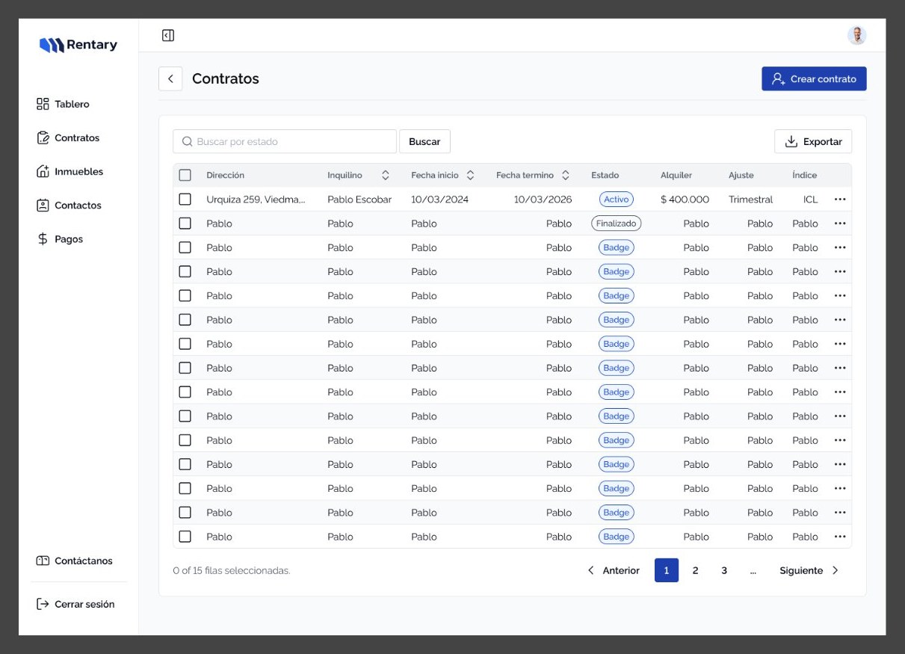Image resolution: width=905 pixels, height=654 pixels.
Task: Open Pagos in the sidebar
Action: click(60, 239)
